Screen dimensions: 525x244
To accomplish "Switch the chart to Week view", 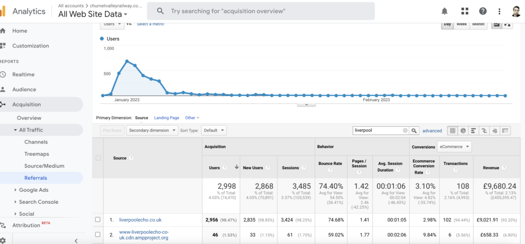I will [x=461, y=24].
